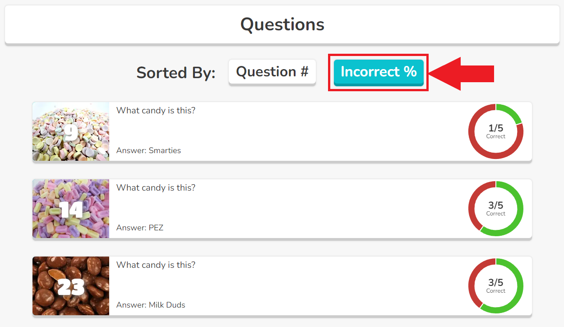Select the question text above Answer: PEZ

[156, 187]
